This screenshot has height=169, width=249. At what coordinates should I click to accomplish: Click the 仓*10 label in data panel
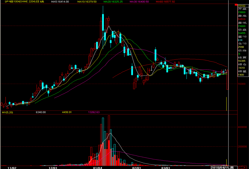[242, 44]
